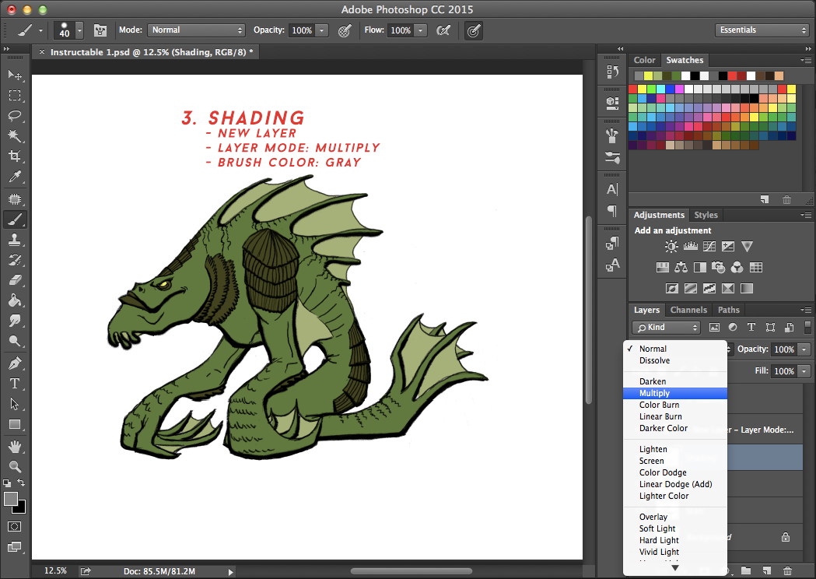Switch to the Channels tab
The height and width of the screenshot is (579, 816).
tap(688, 309)
